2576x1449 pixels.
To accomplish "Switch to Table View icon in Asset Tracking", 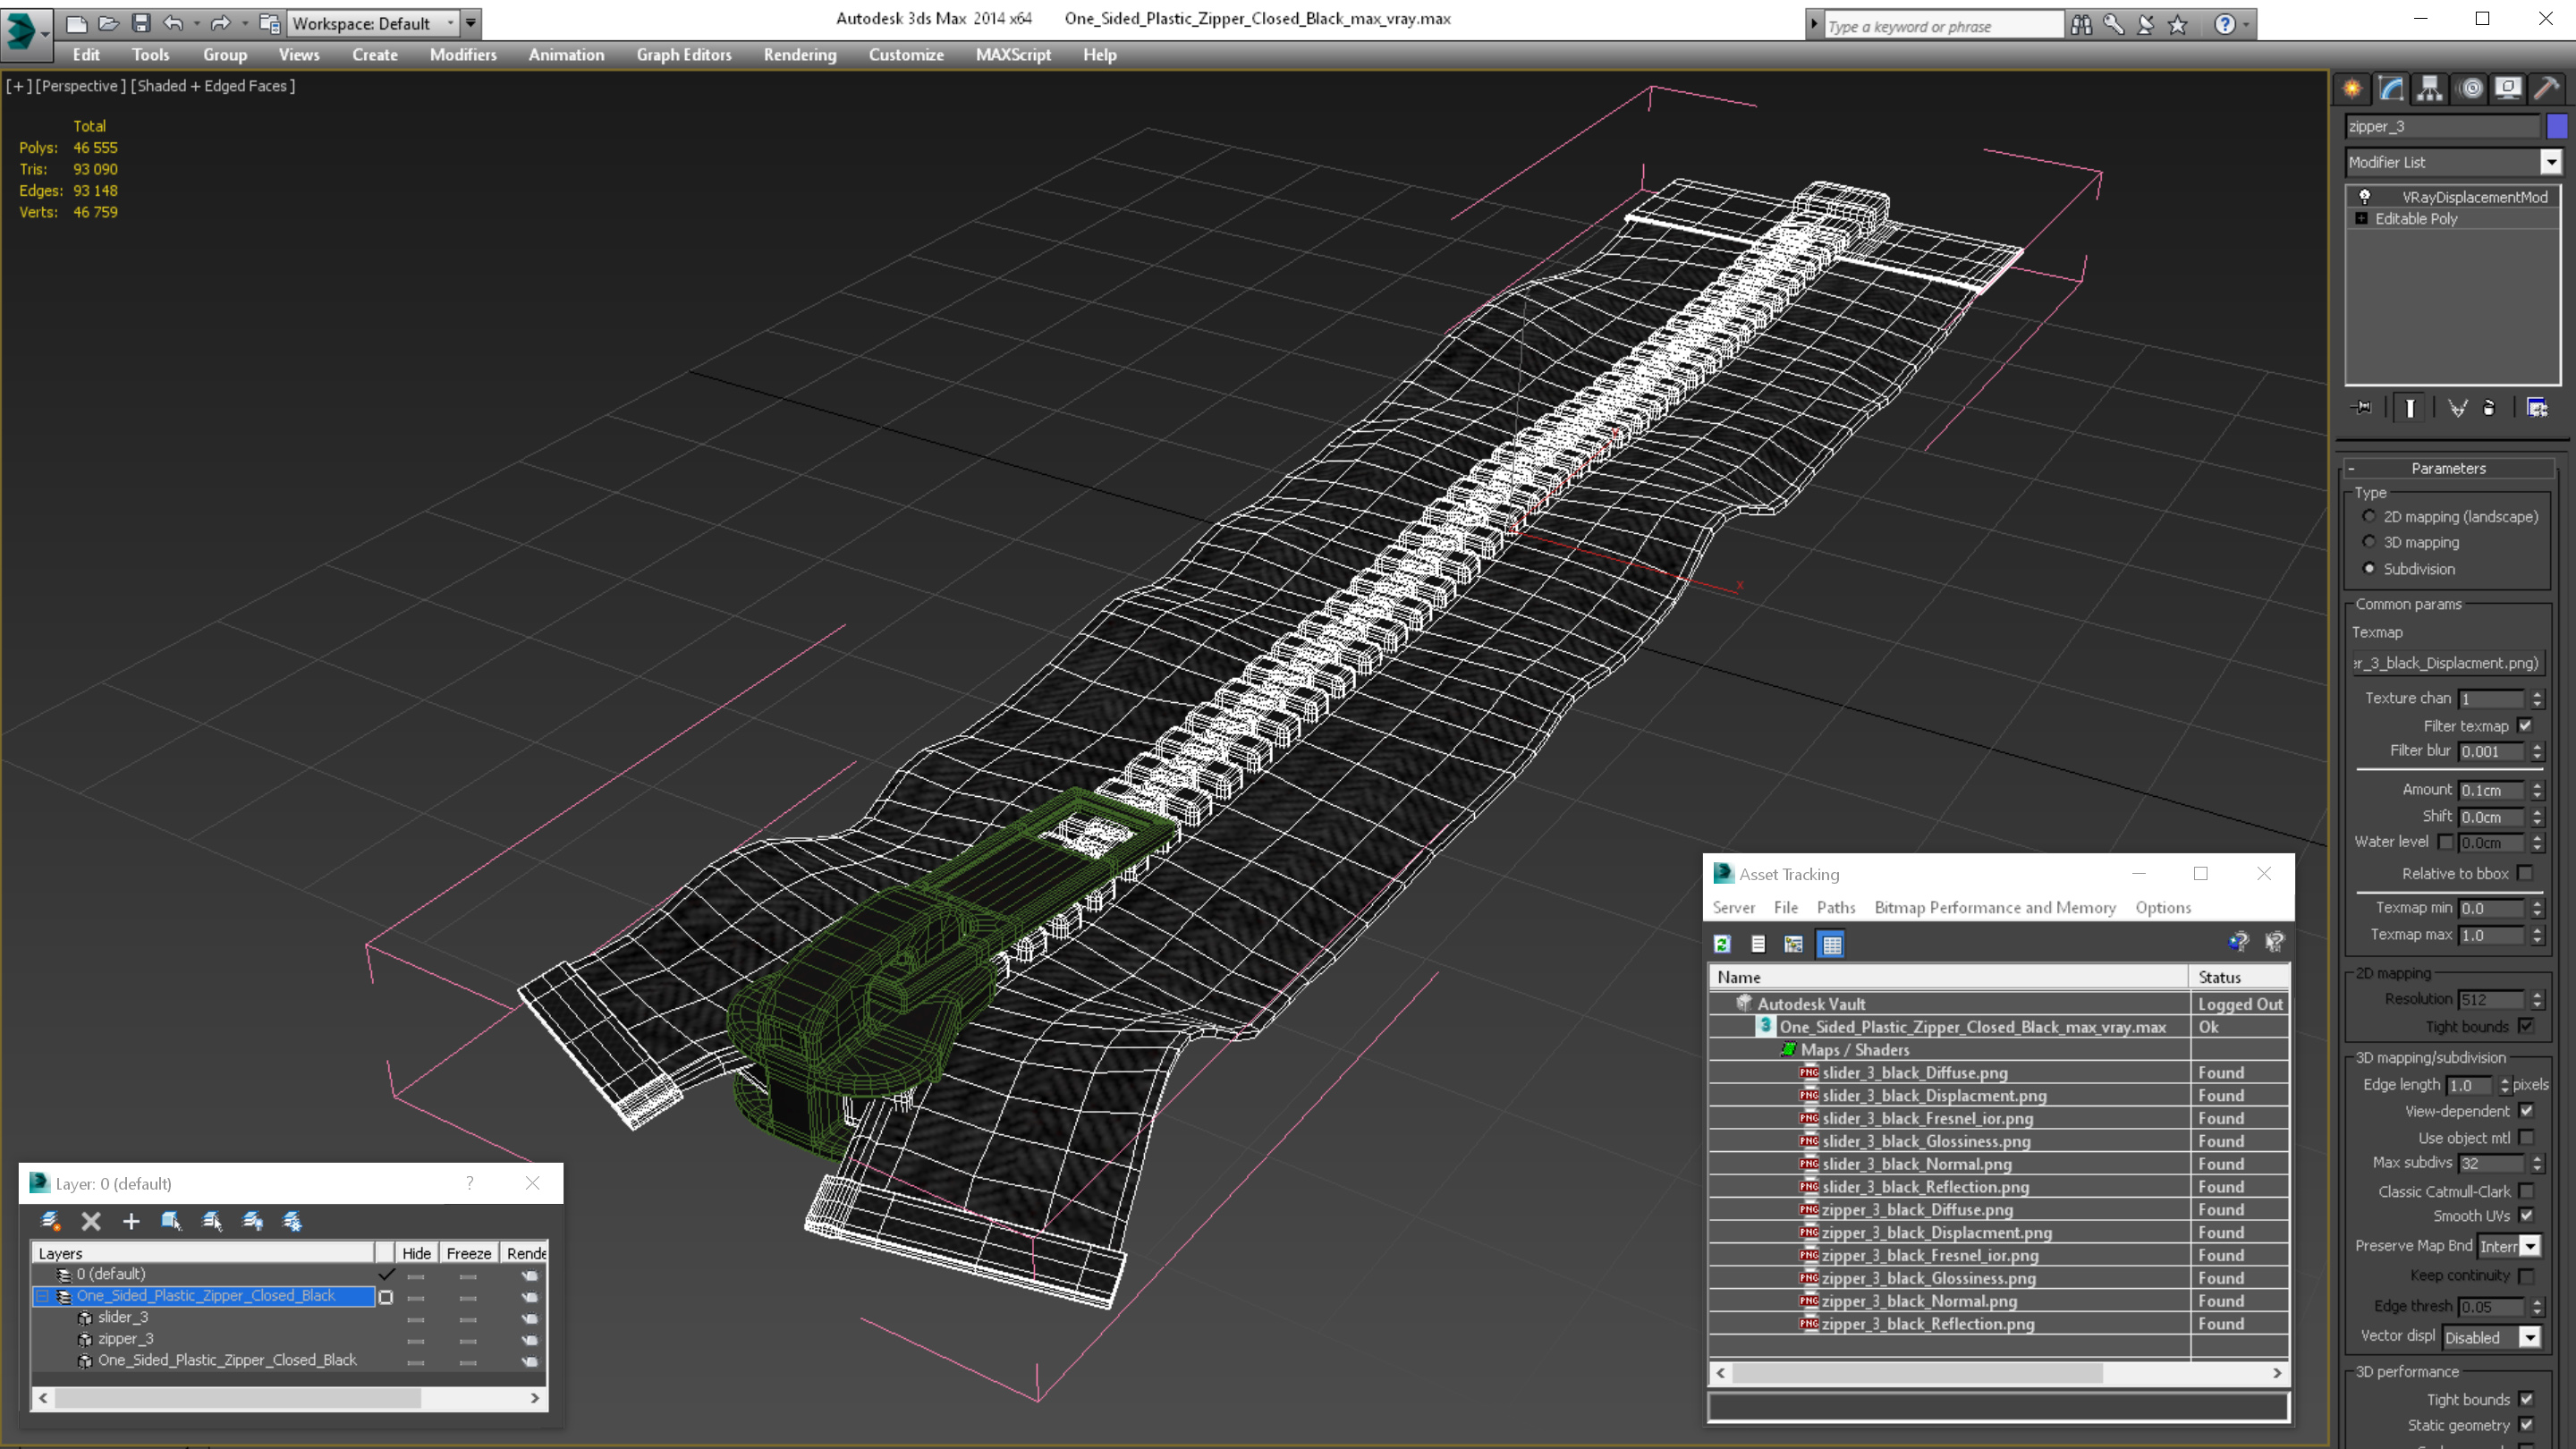I will pyautogui.click(x=1832, y=943).
